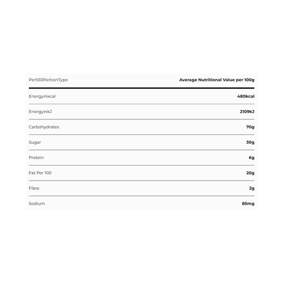Select the EnergyinkJ row label

[40, 112]
